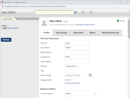Click the checklist document toolbar icon
The width and height of the screenshot is (130, 98).
(x=83, y=12)
